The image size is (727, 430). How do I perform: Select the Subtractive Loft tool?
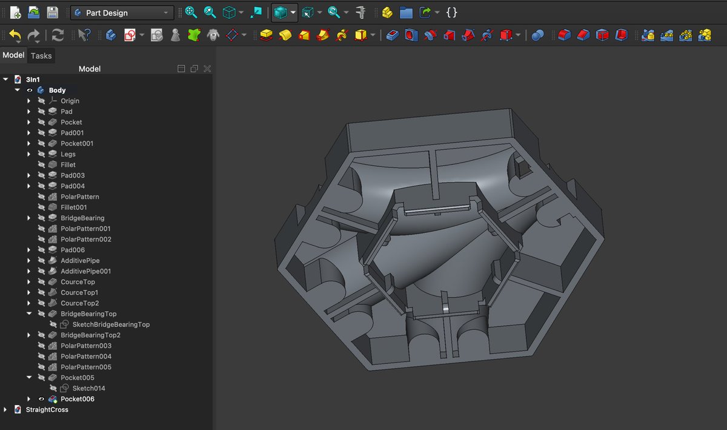[x=449, y=36]
